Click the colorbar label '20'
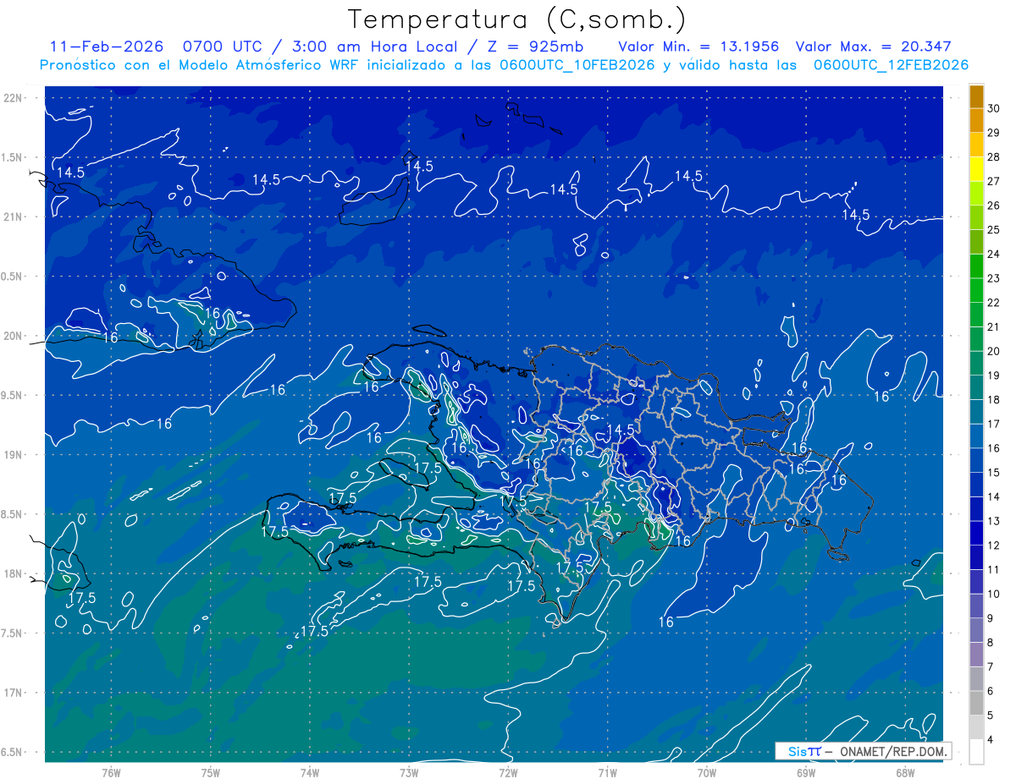The image size is (1016, 784). 994,351
